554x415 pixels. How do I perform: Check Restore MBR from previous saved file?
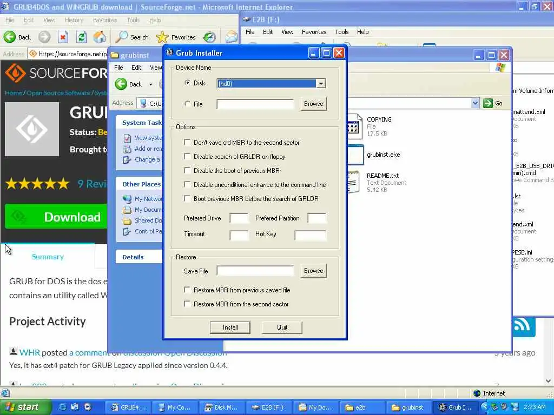tap(187, 290)
